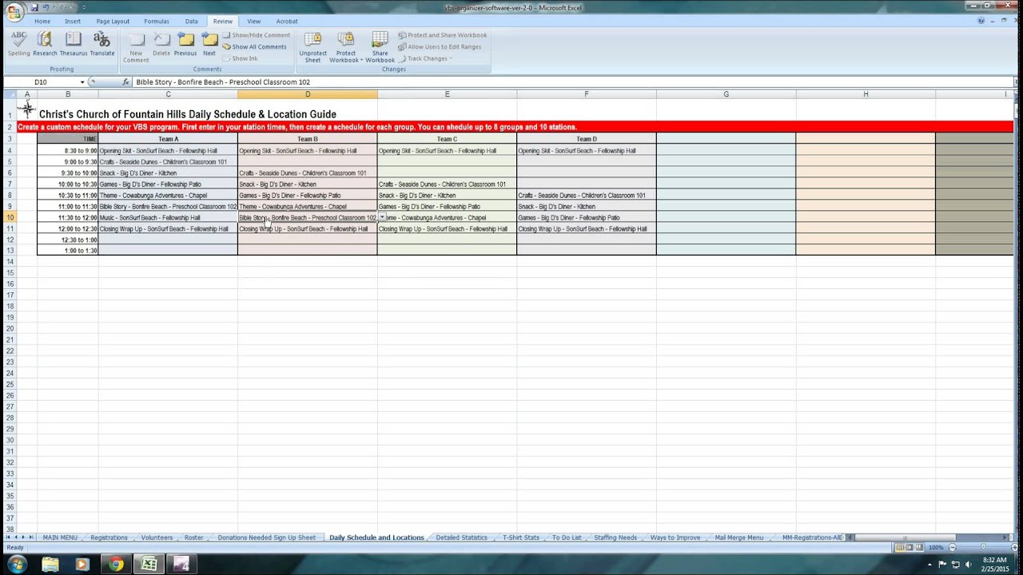Switch to Staffing Needs sheet tab
The width and height of the screenshot is (1023, 575).
[x=615, y=537]
